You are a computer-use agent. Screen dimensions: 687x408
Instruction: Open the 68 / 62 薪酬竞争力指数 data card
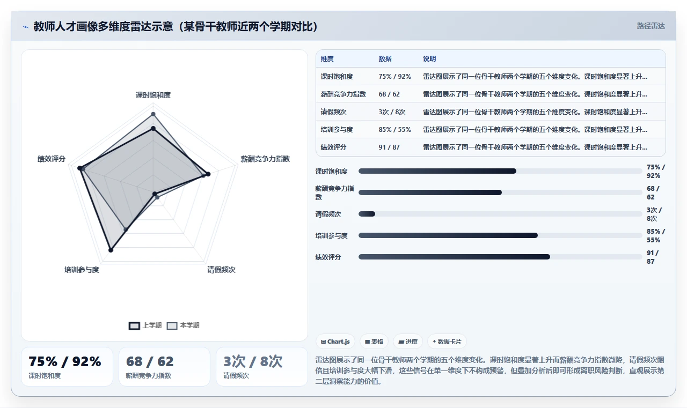tap(164, 367)
